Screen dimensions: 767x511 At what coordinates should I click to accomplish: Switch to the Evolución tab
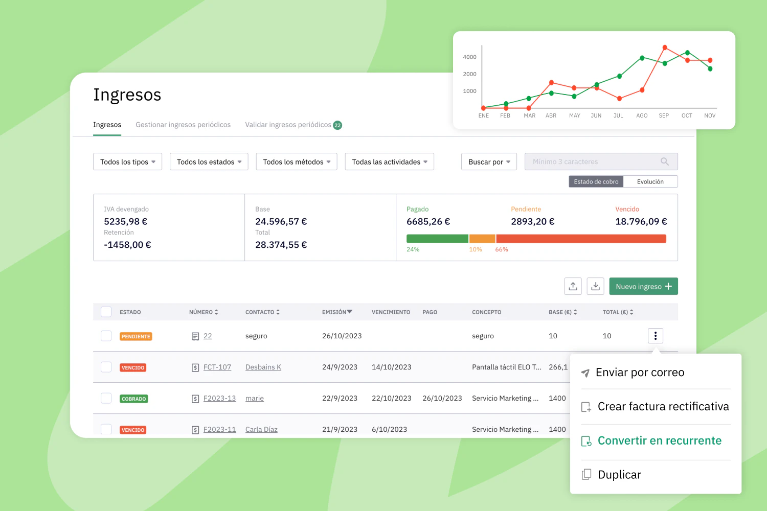pyautogui.click(x=650, y=181)
